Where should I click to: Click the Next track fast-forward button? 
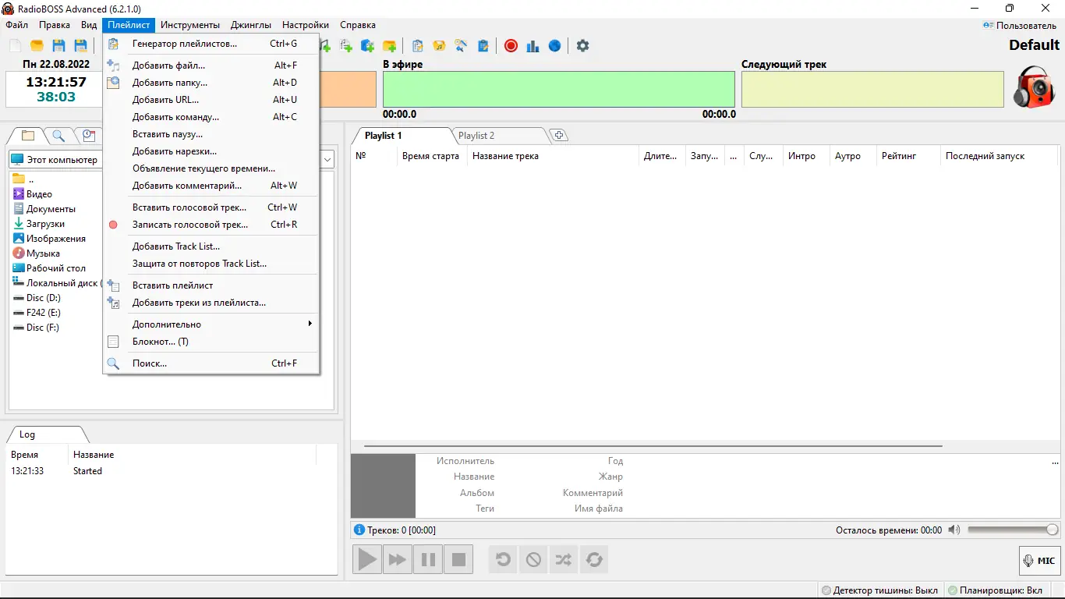[x=398, y=559]
